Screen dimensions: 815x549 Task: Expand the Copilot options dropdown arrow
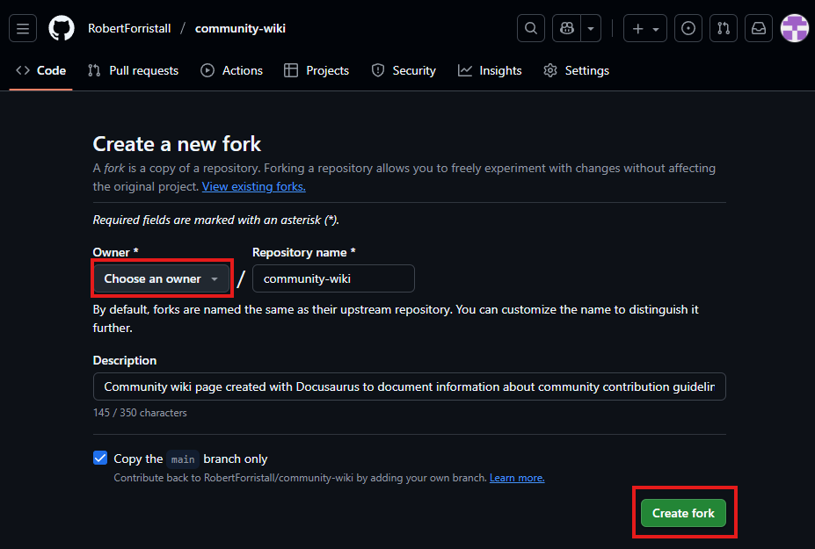click(590, 27)
